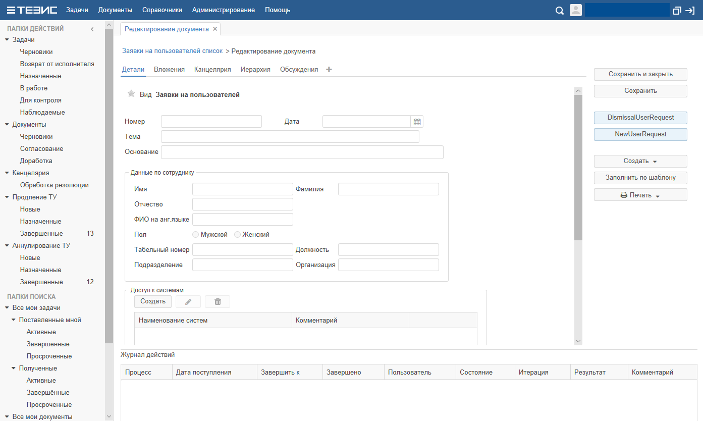Click the Номер input field
Image resolution: width=703 pixels, height=421 pixels.
211,122
